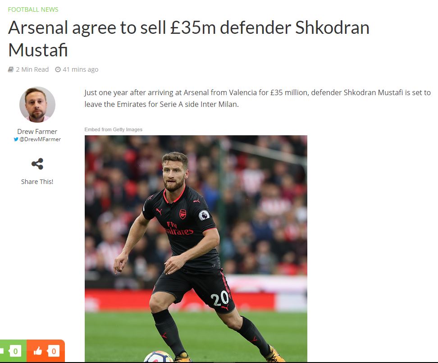This screenshot has height=363, width=438.
Task: Click the 2 Min Read text
Action: pos(32,69)
